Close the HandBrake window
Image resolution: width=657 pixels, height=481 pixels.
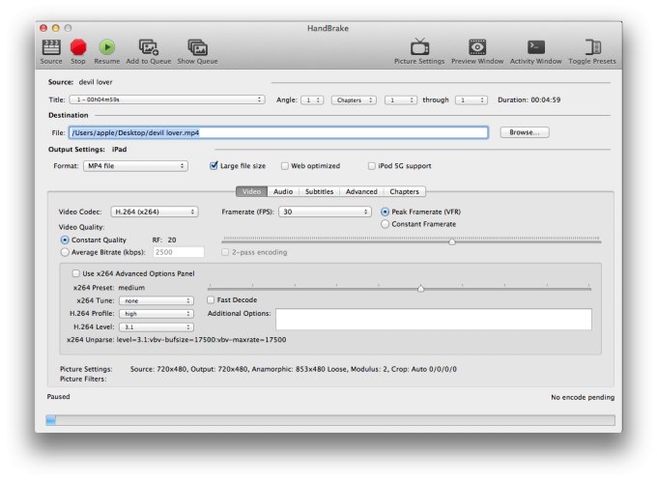43,28
